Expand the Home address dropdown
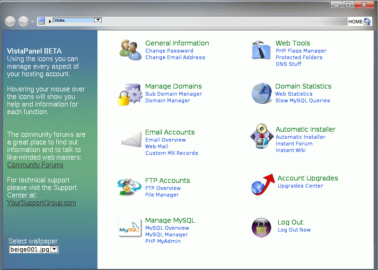 [x=98, y=20]
